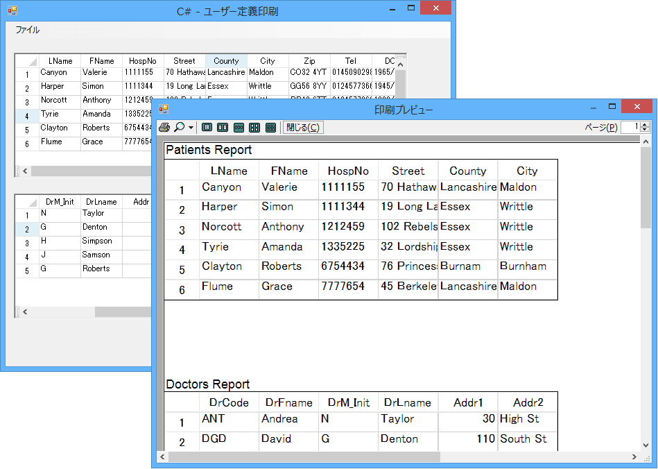This screenshot has width=658, height=469.
Task: Click the Tel column header in main grid
Action: coord(351,61)
